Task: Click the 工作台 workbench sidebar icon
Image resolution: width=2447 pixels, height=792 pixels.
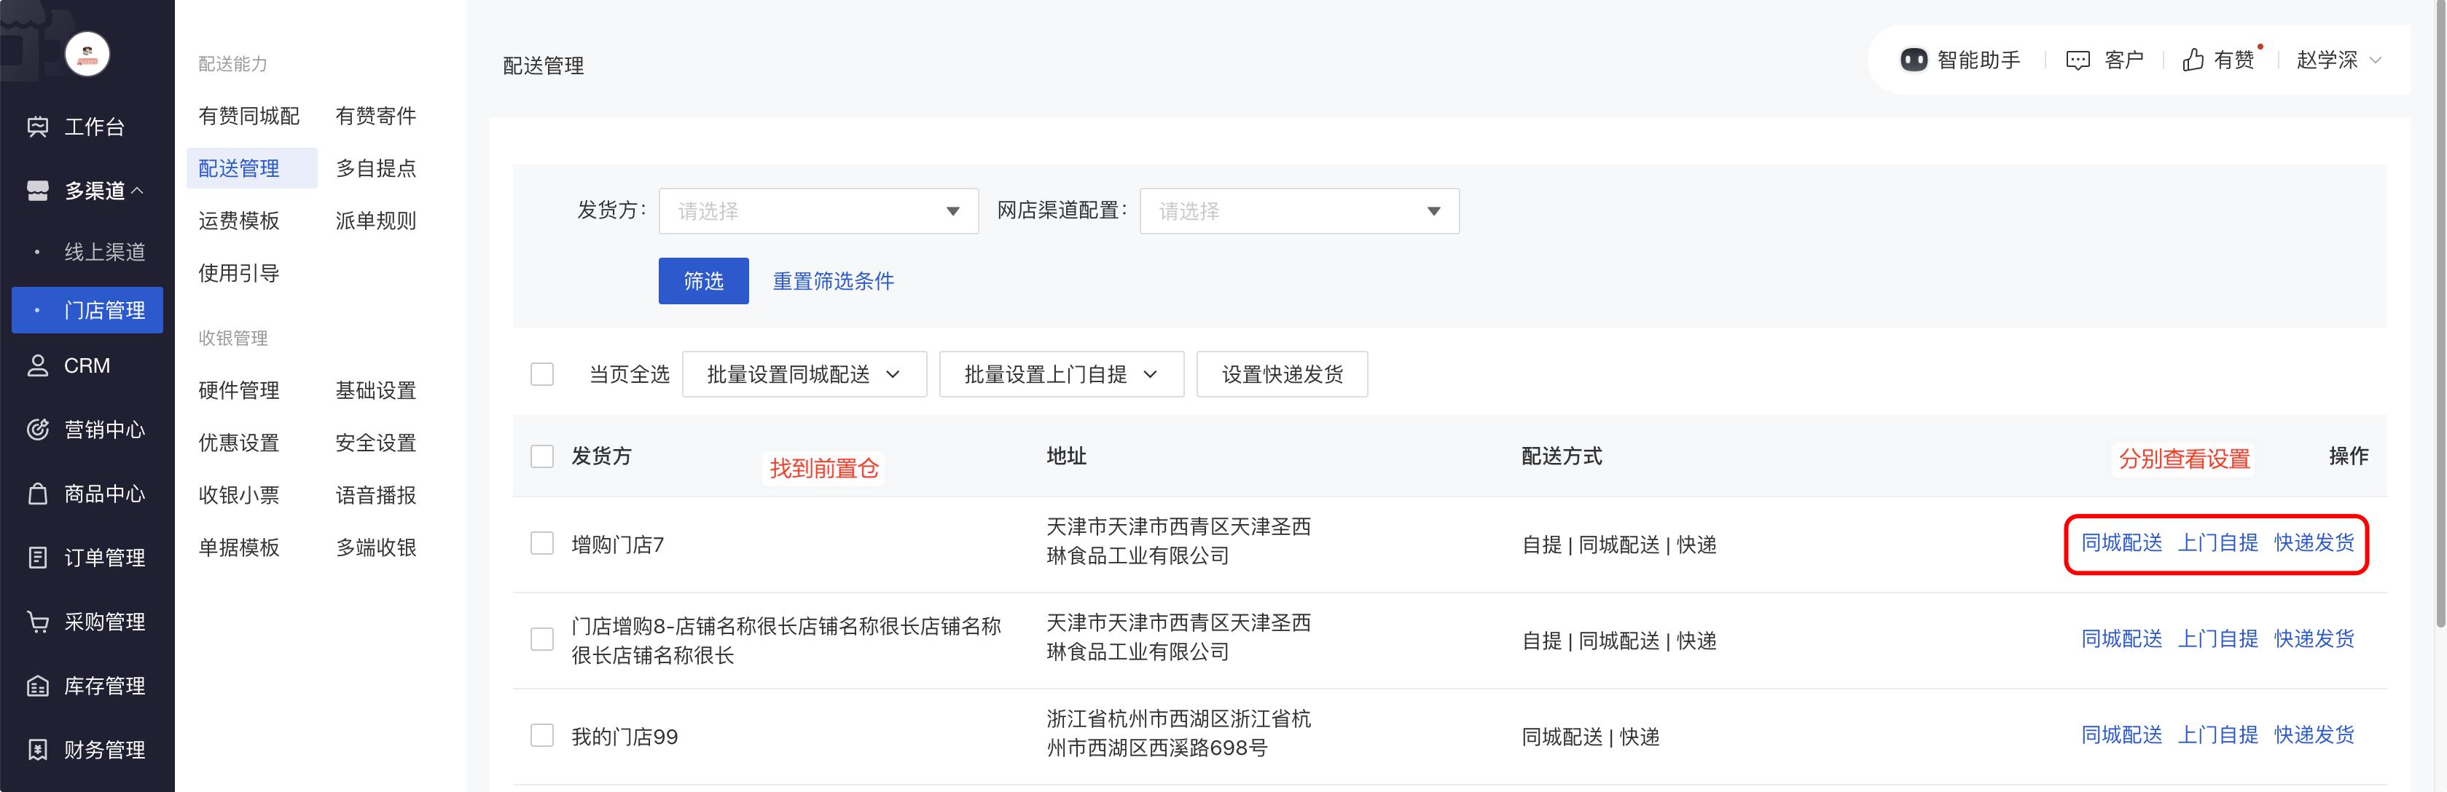Action: pos(38,127)
